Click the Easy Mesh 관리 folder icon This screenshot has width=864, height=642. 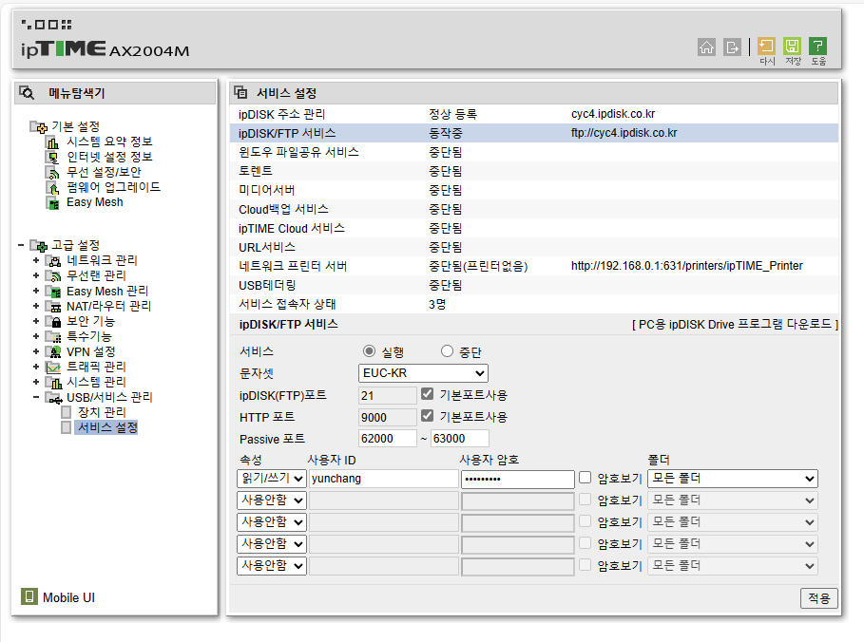(x=53, y=291)
